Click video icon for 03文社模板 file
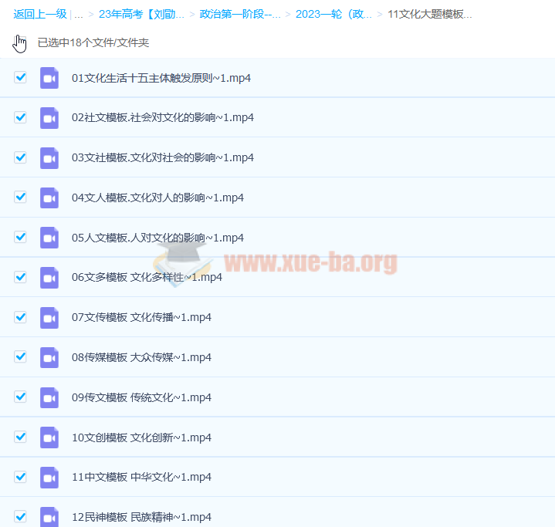Screen dimensions: 555x527 click(49, 157)
